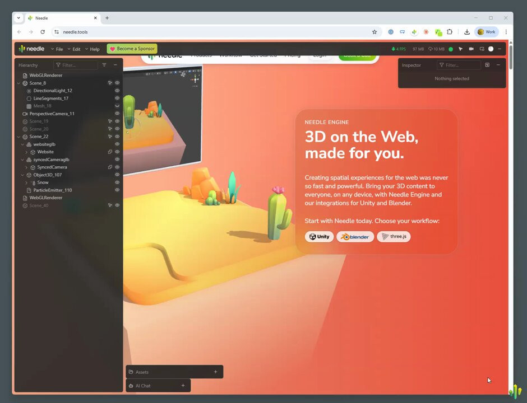This screenshot has height=403, width=527.
Task: Click the select-pointer icon on the Scene_22 row
Action: 110,137
